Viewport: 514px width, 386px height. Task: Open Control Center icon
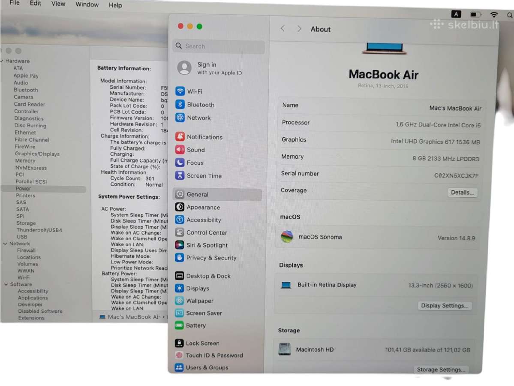(179, 232)
